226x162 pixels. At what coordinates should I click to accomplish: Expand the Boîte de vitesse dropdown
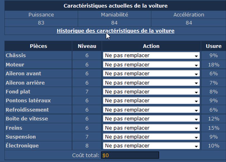[151, 119]
